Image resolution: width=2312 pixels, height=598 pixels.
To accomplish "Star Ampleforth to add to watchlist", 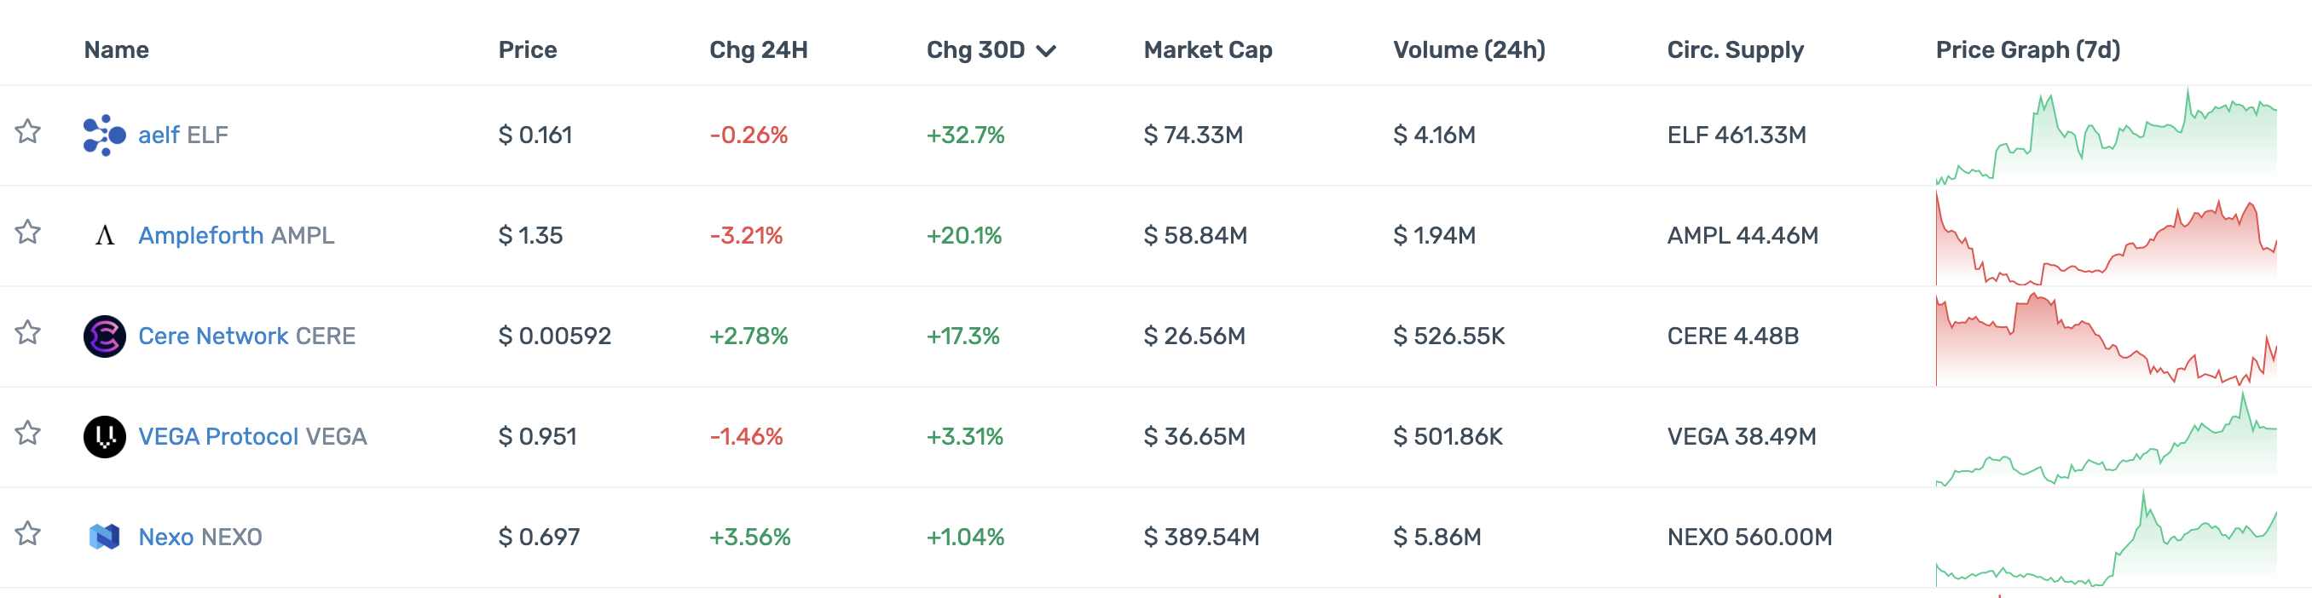I will [x=28, y=233].
